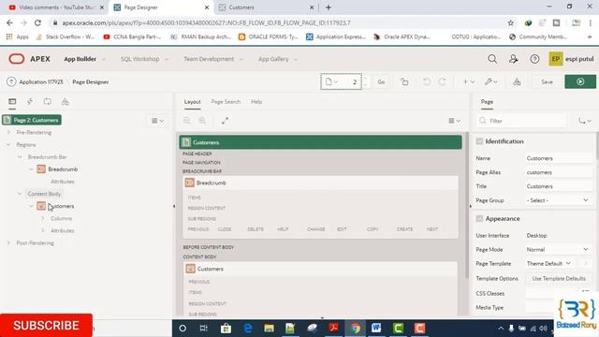Open a new browser tab
Image resolution: width=599 pixels, height=337 pixels.
coord(329,7)
